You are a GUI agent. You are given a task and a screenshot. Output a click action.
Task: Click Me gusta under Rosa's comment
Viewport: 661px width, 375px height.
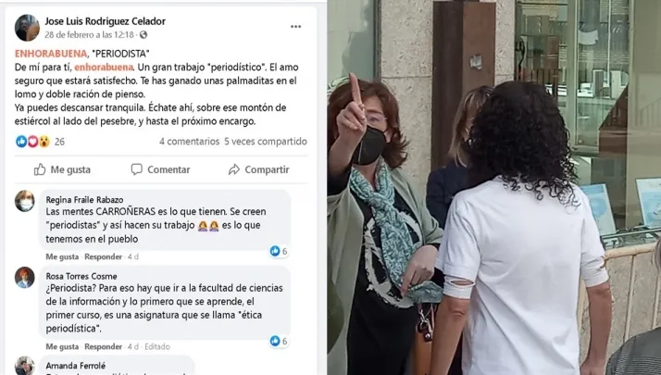coord(62,346)
